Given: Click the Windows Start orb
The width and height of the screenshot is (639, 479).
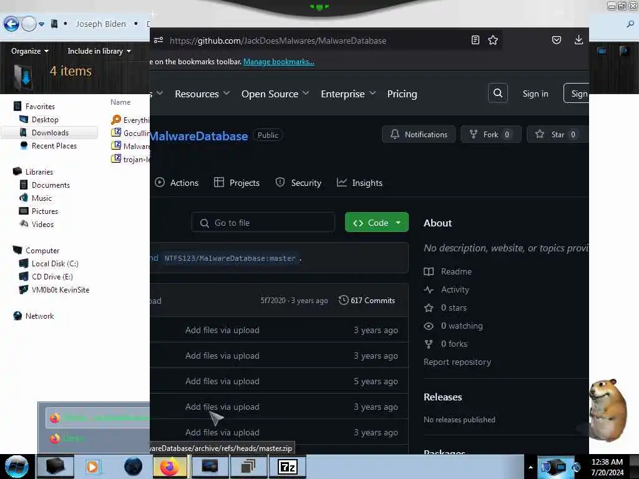Looking at the screenshot, I should coord(16,467).
